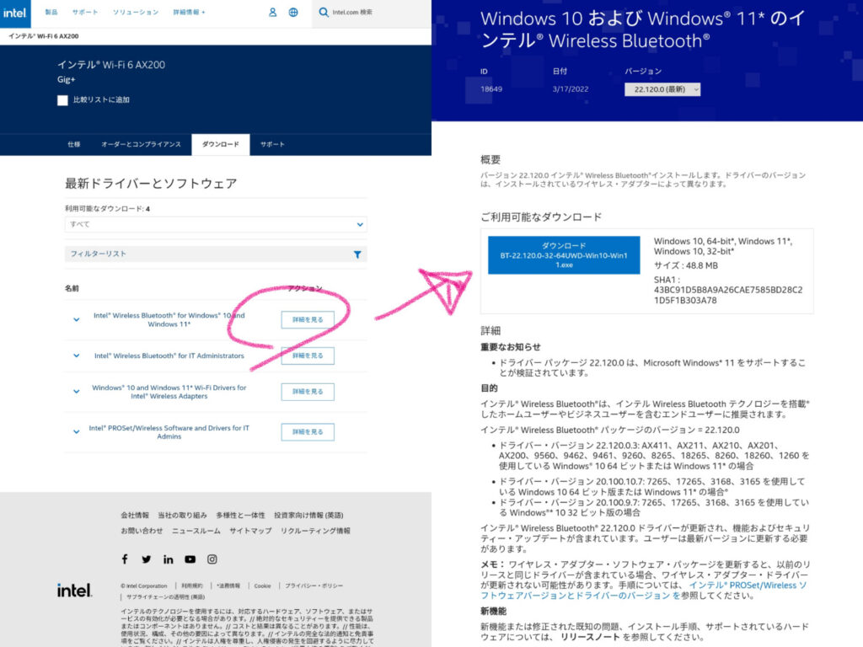Expand the Wi-Fi Drivers for Intel Wireless Adapters row

tap(77, 392)
